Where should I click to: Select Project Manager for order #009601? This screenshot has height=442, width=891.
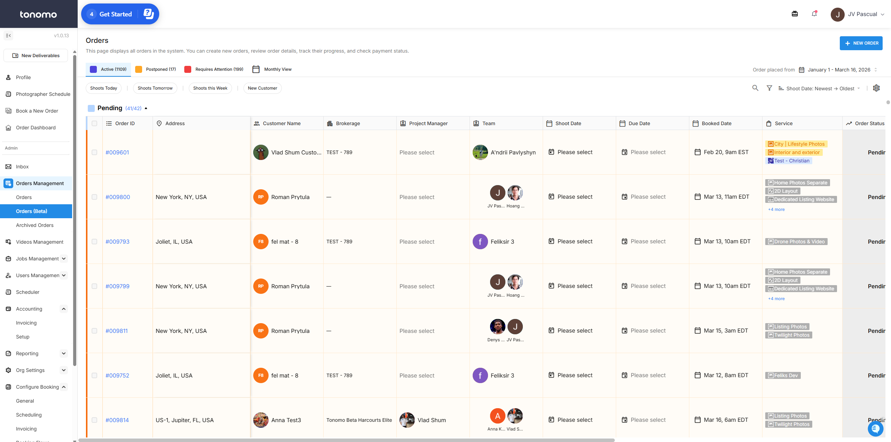417,152
